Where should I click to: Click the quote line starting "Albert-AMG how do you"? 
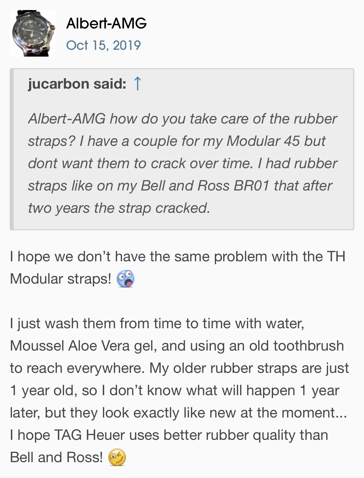182,119
